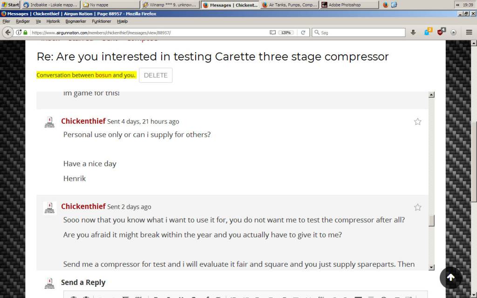Go back with the browser back arrow

coord(8,32)
